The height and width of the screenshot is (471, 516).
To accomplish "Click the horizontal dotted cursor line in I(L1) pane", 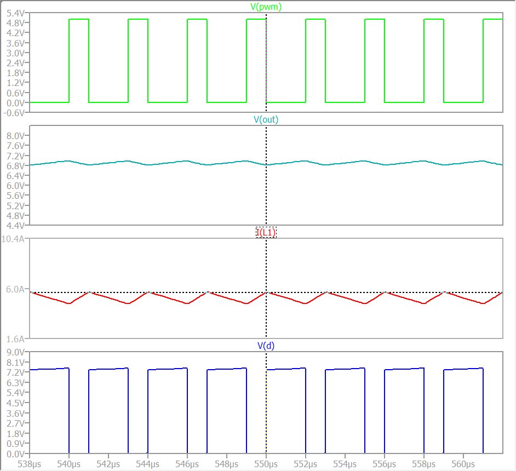I will tap(266, 292).
